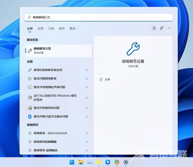Open the Windows Start button
Viewport: 193px width, 167px height.
pyautogui.click(x=72, y=162)
